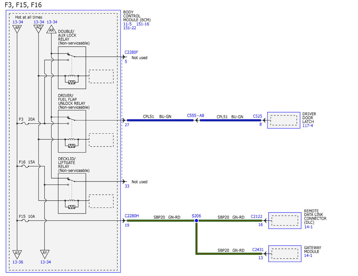Select the Driver/Fuel Flap Unlock relay box

(72, 131)
